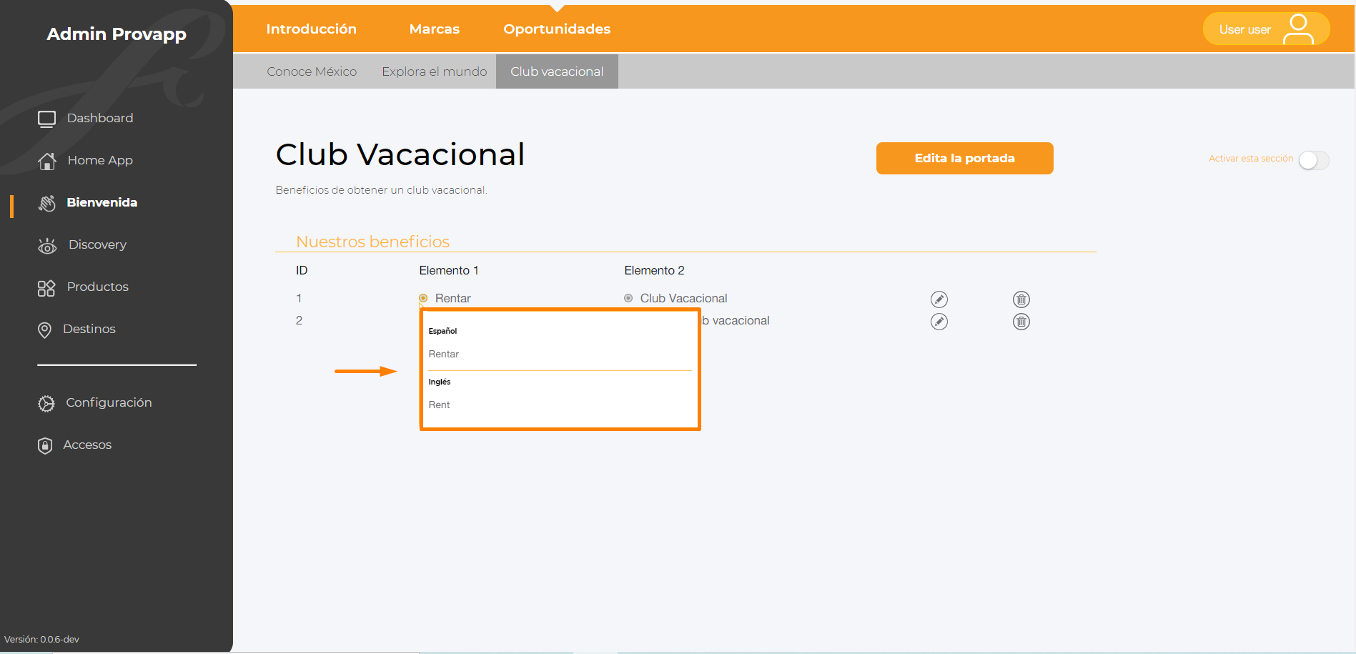The width and height of the screenshot is (1356, 654).
Task: Toggle Activar esta sección switch
Action: [1314, 160]
